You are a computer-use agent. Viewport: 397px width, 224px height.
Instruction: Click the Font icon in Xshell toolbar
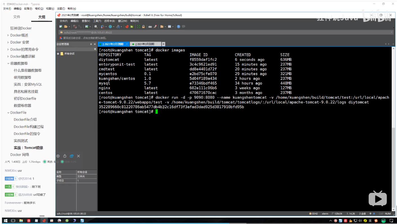click(118, 27)
